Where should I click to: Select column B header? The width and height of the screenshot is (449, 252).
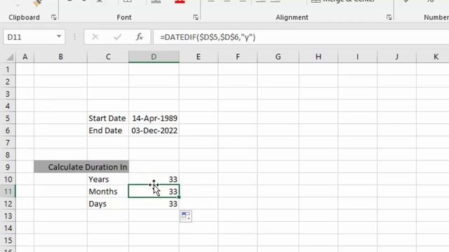[x=61, y=57]
